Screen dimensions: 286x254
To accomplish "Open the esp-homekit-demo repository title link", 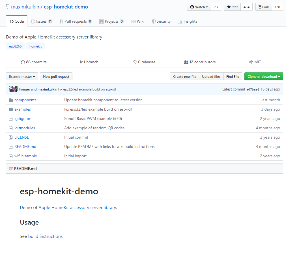I will coord(66,7).
